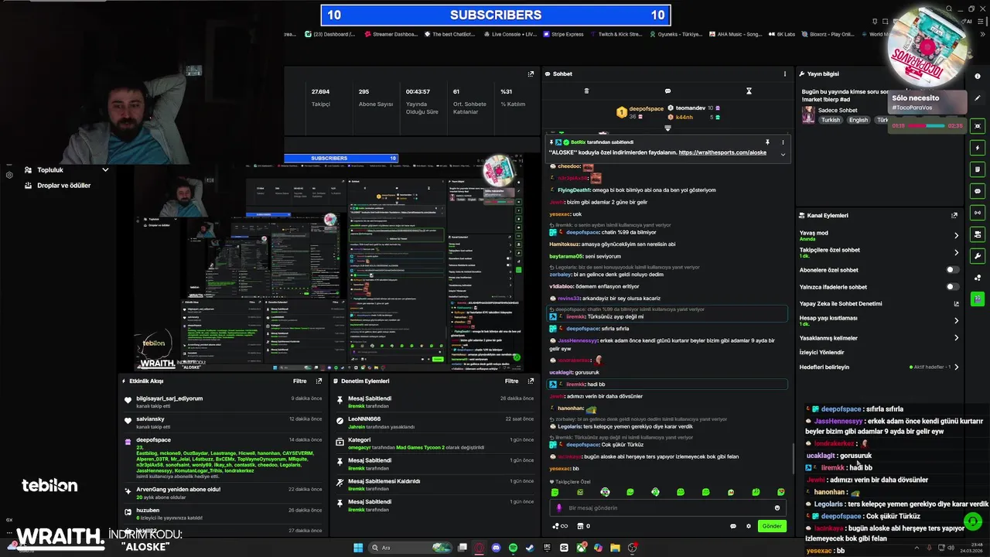The width and height of the screenshot is (990, 557).
Task: Click bilgisayari_sarj_ediyorum activity entry
Action: coord(223,402)
